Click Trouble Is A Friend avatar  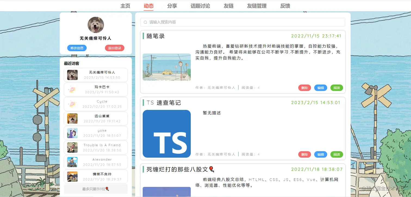72,147
